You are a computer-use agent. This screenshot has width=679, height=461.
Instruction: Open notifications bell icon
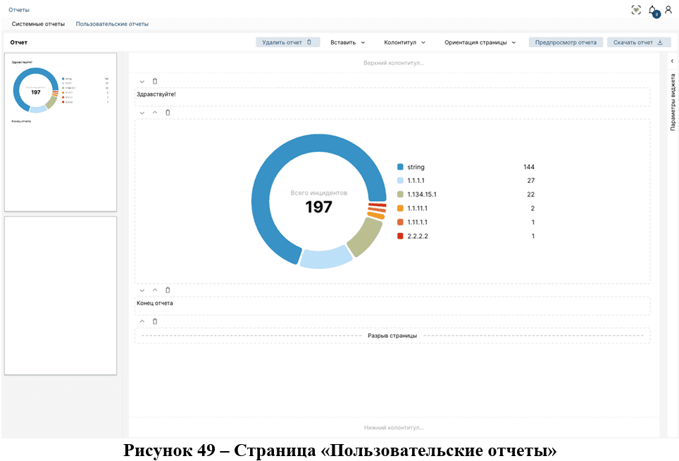652,10
